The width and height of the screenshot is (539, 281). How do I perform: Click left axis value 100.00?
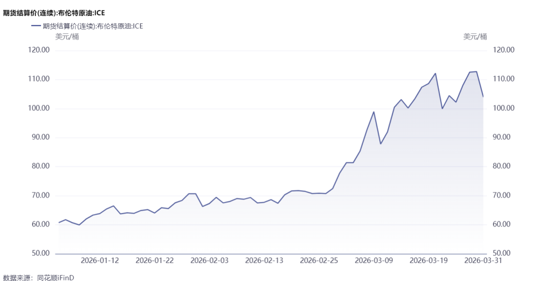click(x=39, y=108)
